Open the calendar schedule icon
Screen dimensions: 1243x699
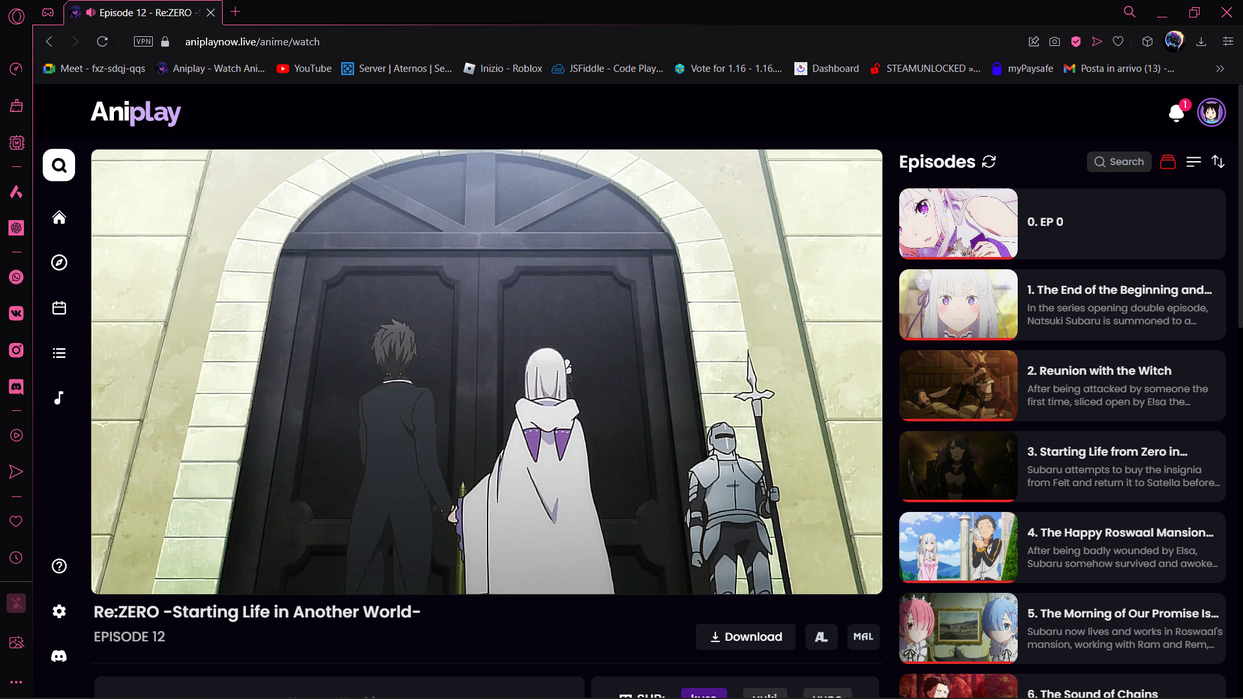coord(59,308)
